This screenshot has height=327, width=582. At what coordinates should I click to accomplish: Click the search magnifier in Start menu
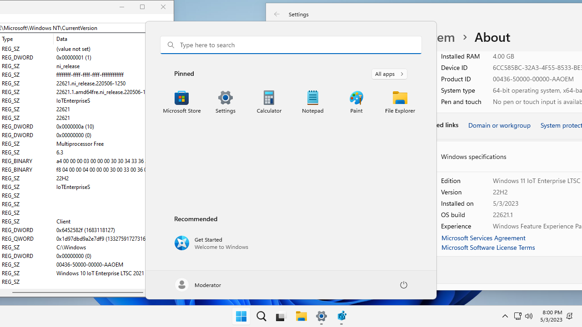tap(171, 45)
